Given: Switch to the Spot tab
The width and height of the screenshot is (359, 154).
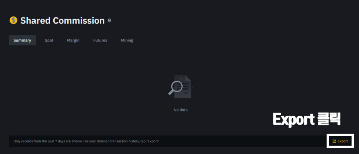Looking at the screenshot, I should coord(49,40).
